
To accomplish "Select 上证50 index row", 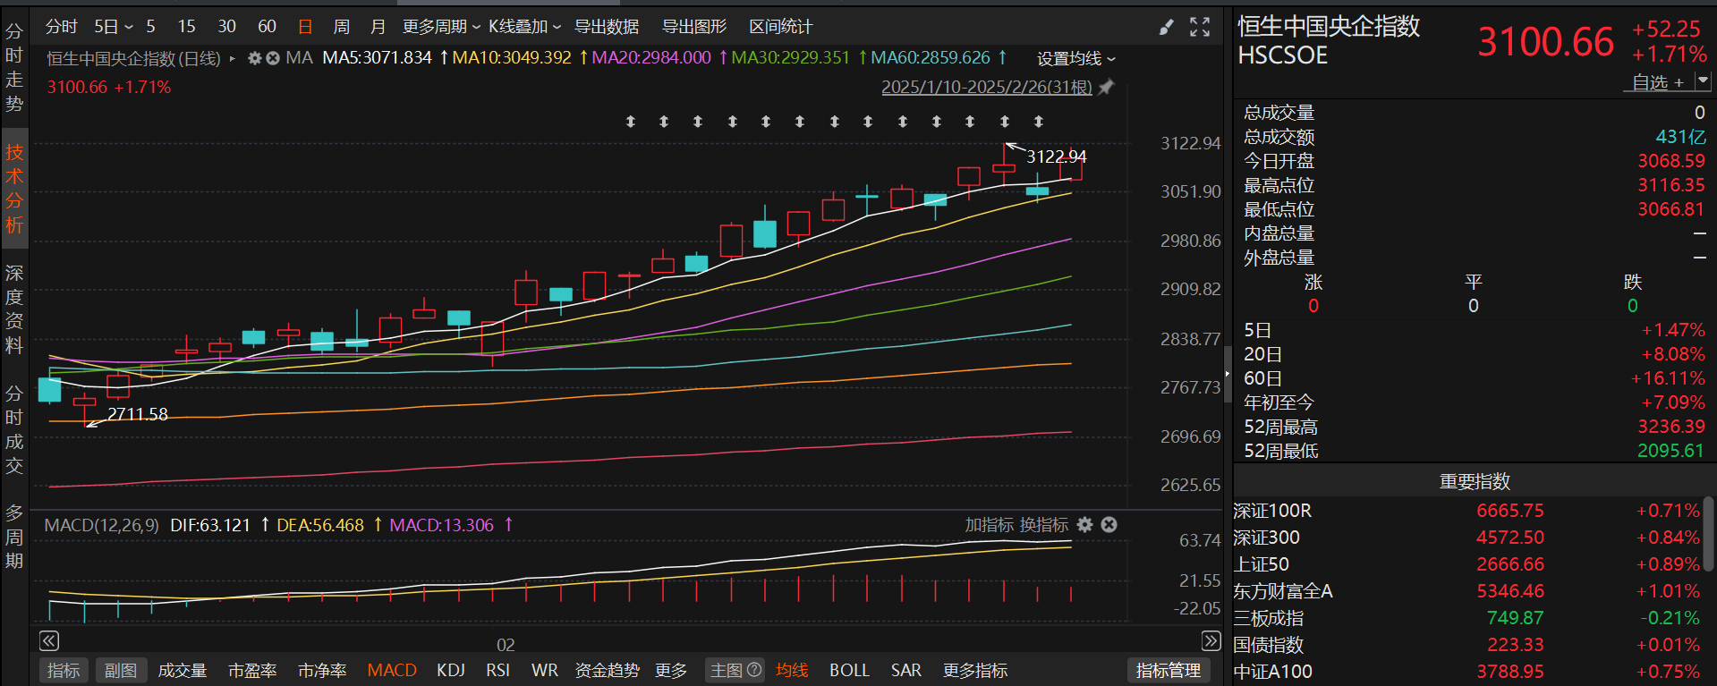I will pyautogui.click(x=1467, y=564).
